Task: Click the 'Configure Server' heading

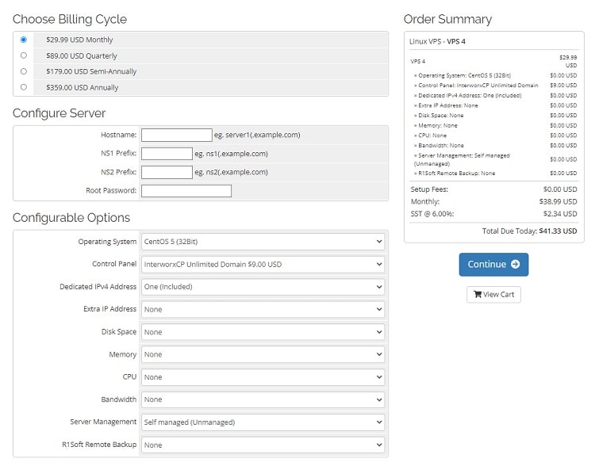Action: [59, 113]
